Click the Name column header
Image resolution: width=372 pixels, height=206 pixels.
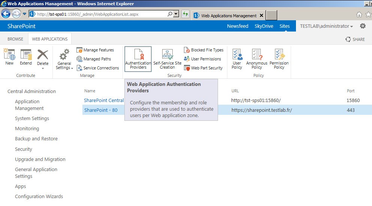click(x=90, y=91)
